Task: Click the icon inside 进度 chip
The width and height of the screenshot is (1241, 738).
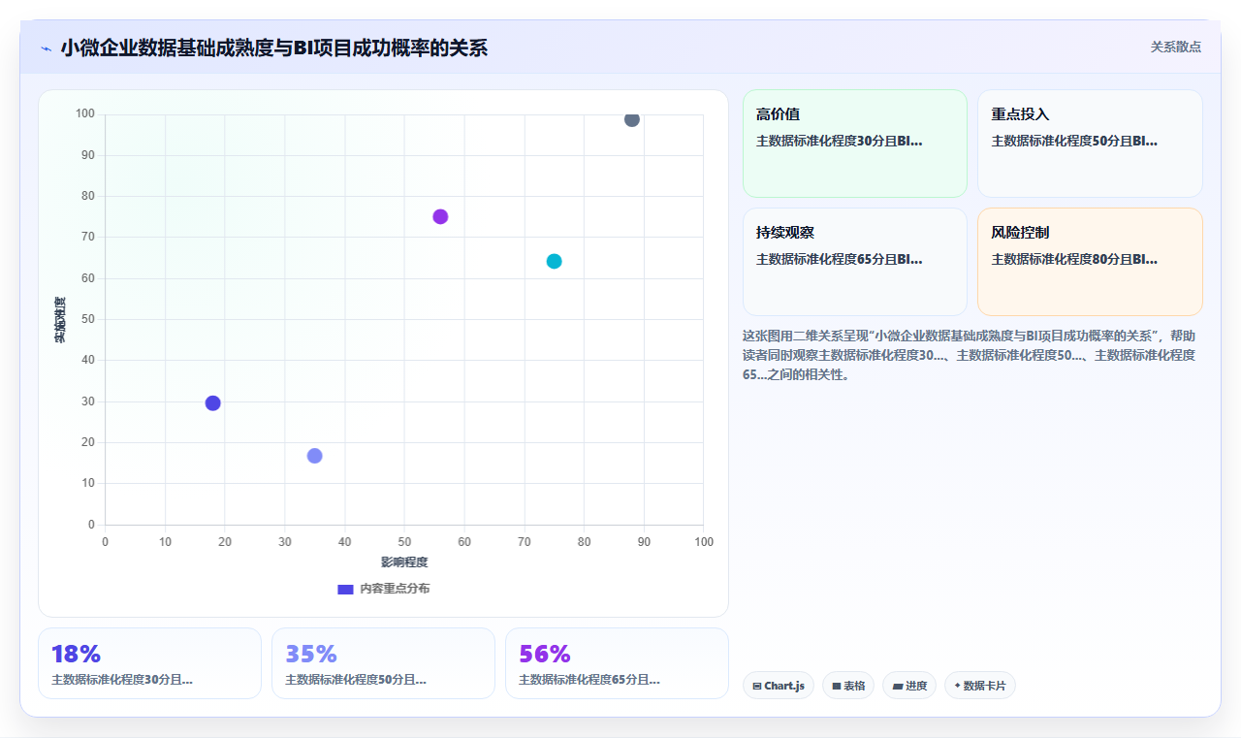Action: (898, 686)
